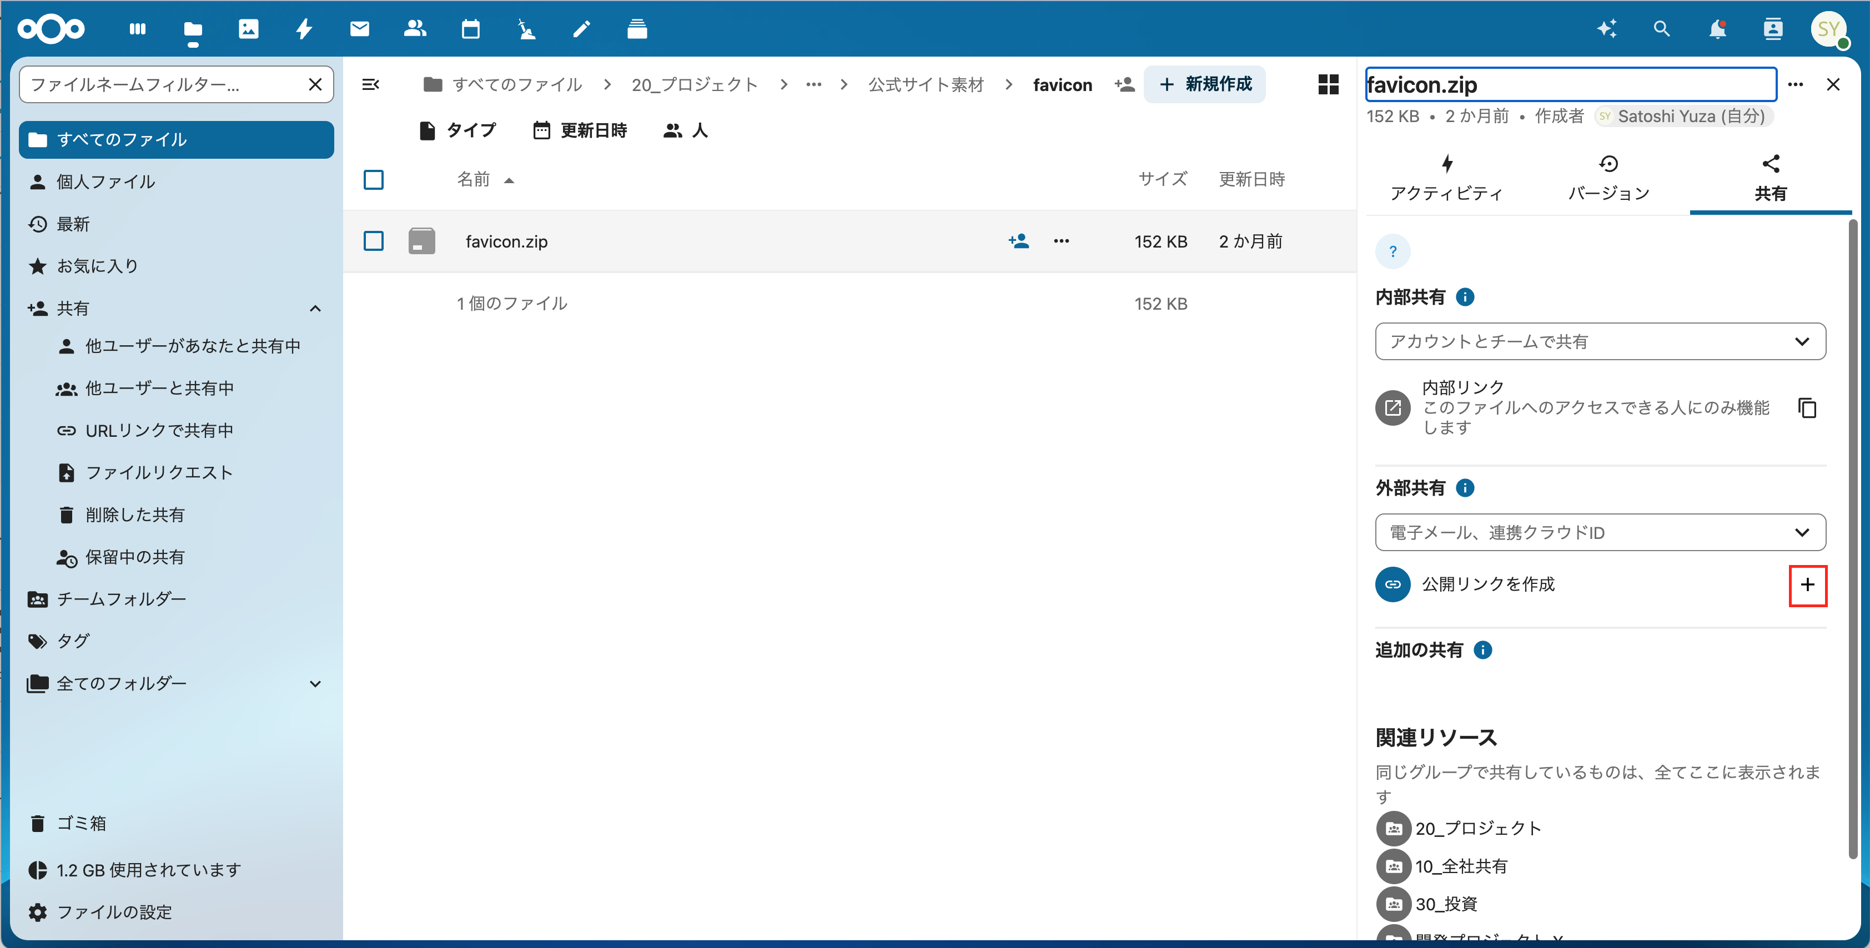The height and width of the screenshot is (948, 1870).
Task: Select all files with the header checkbox
Action: pyautogui.click(x=373, y=179)
